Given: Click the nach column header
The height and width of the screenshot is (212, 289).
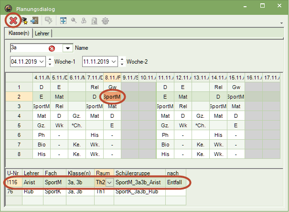Looking at the screenshot, I should pyautogui.click(x=176, y=173).
